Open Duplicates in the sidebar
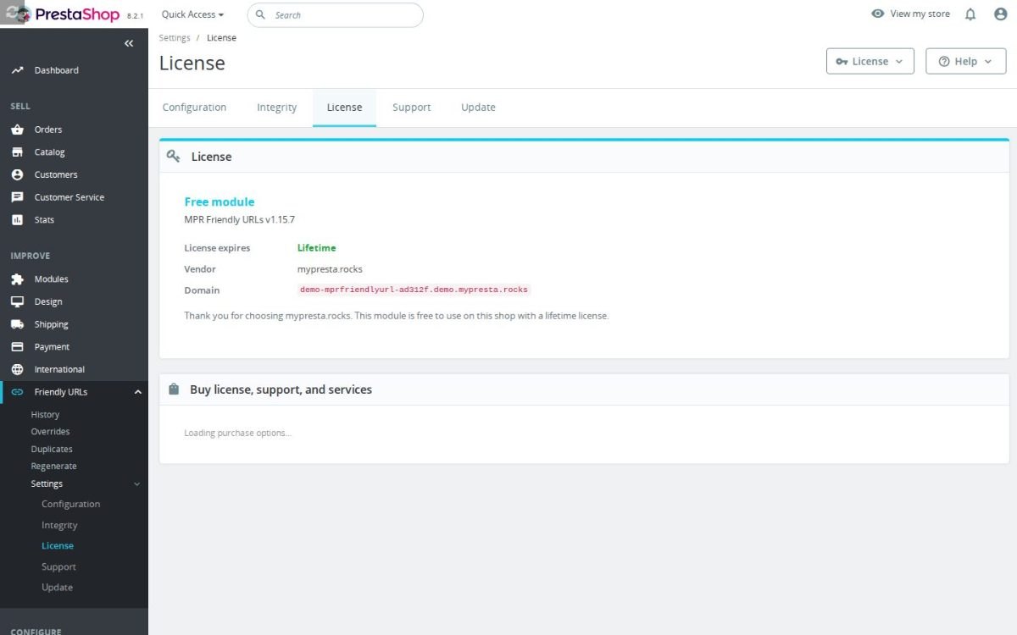The image size is (1017, 635). pos(52,450)
